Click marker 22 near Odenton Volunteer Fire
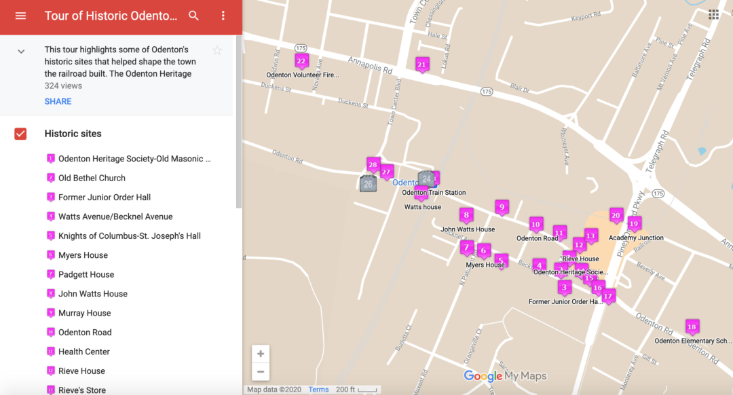733x395 pixels. (301, 60)
